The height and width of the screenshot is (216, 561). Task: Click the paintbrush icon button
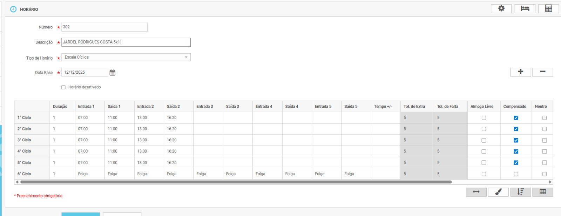pos(498,192)
